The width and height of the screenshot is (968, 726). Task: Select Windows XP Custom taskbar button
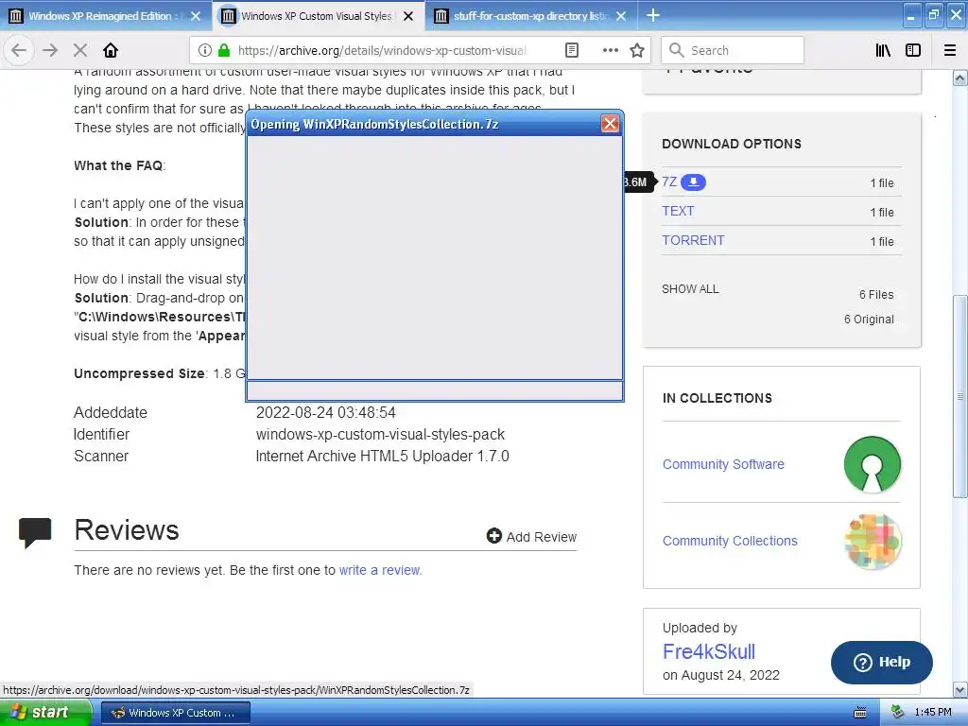point(175,713)
